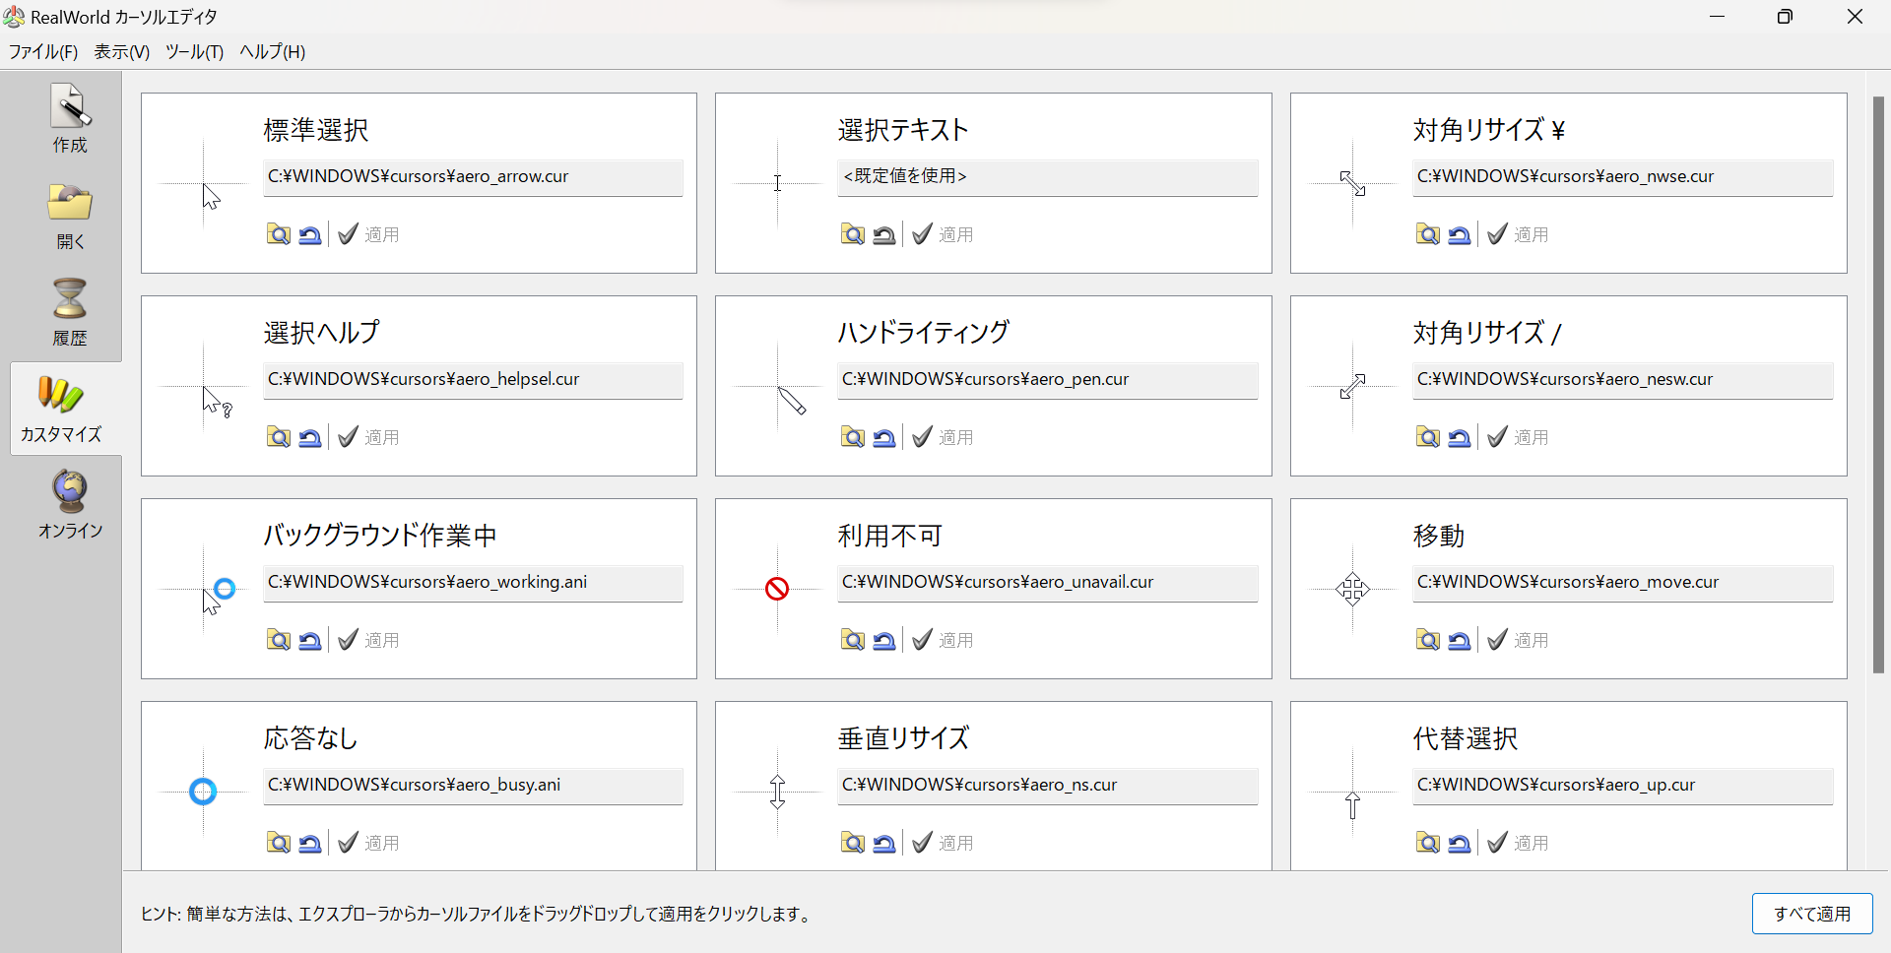Viewport: 1891px width, 953px height.
Task: Browse for file in バックグラウンド作業中 card
Action: click(279, 640)
